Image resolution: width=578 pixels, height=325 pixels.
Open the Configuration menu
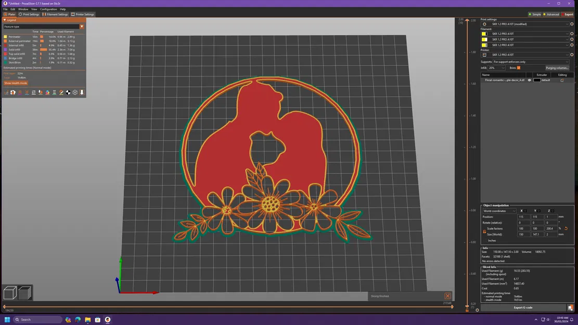click(x=48, y=9)
